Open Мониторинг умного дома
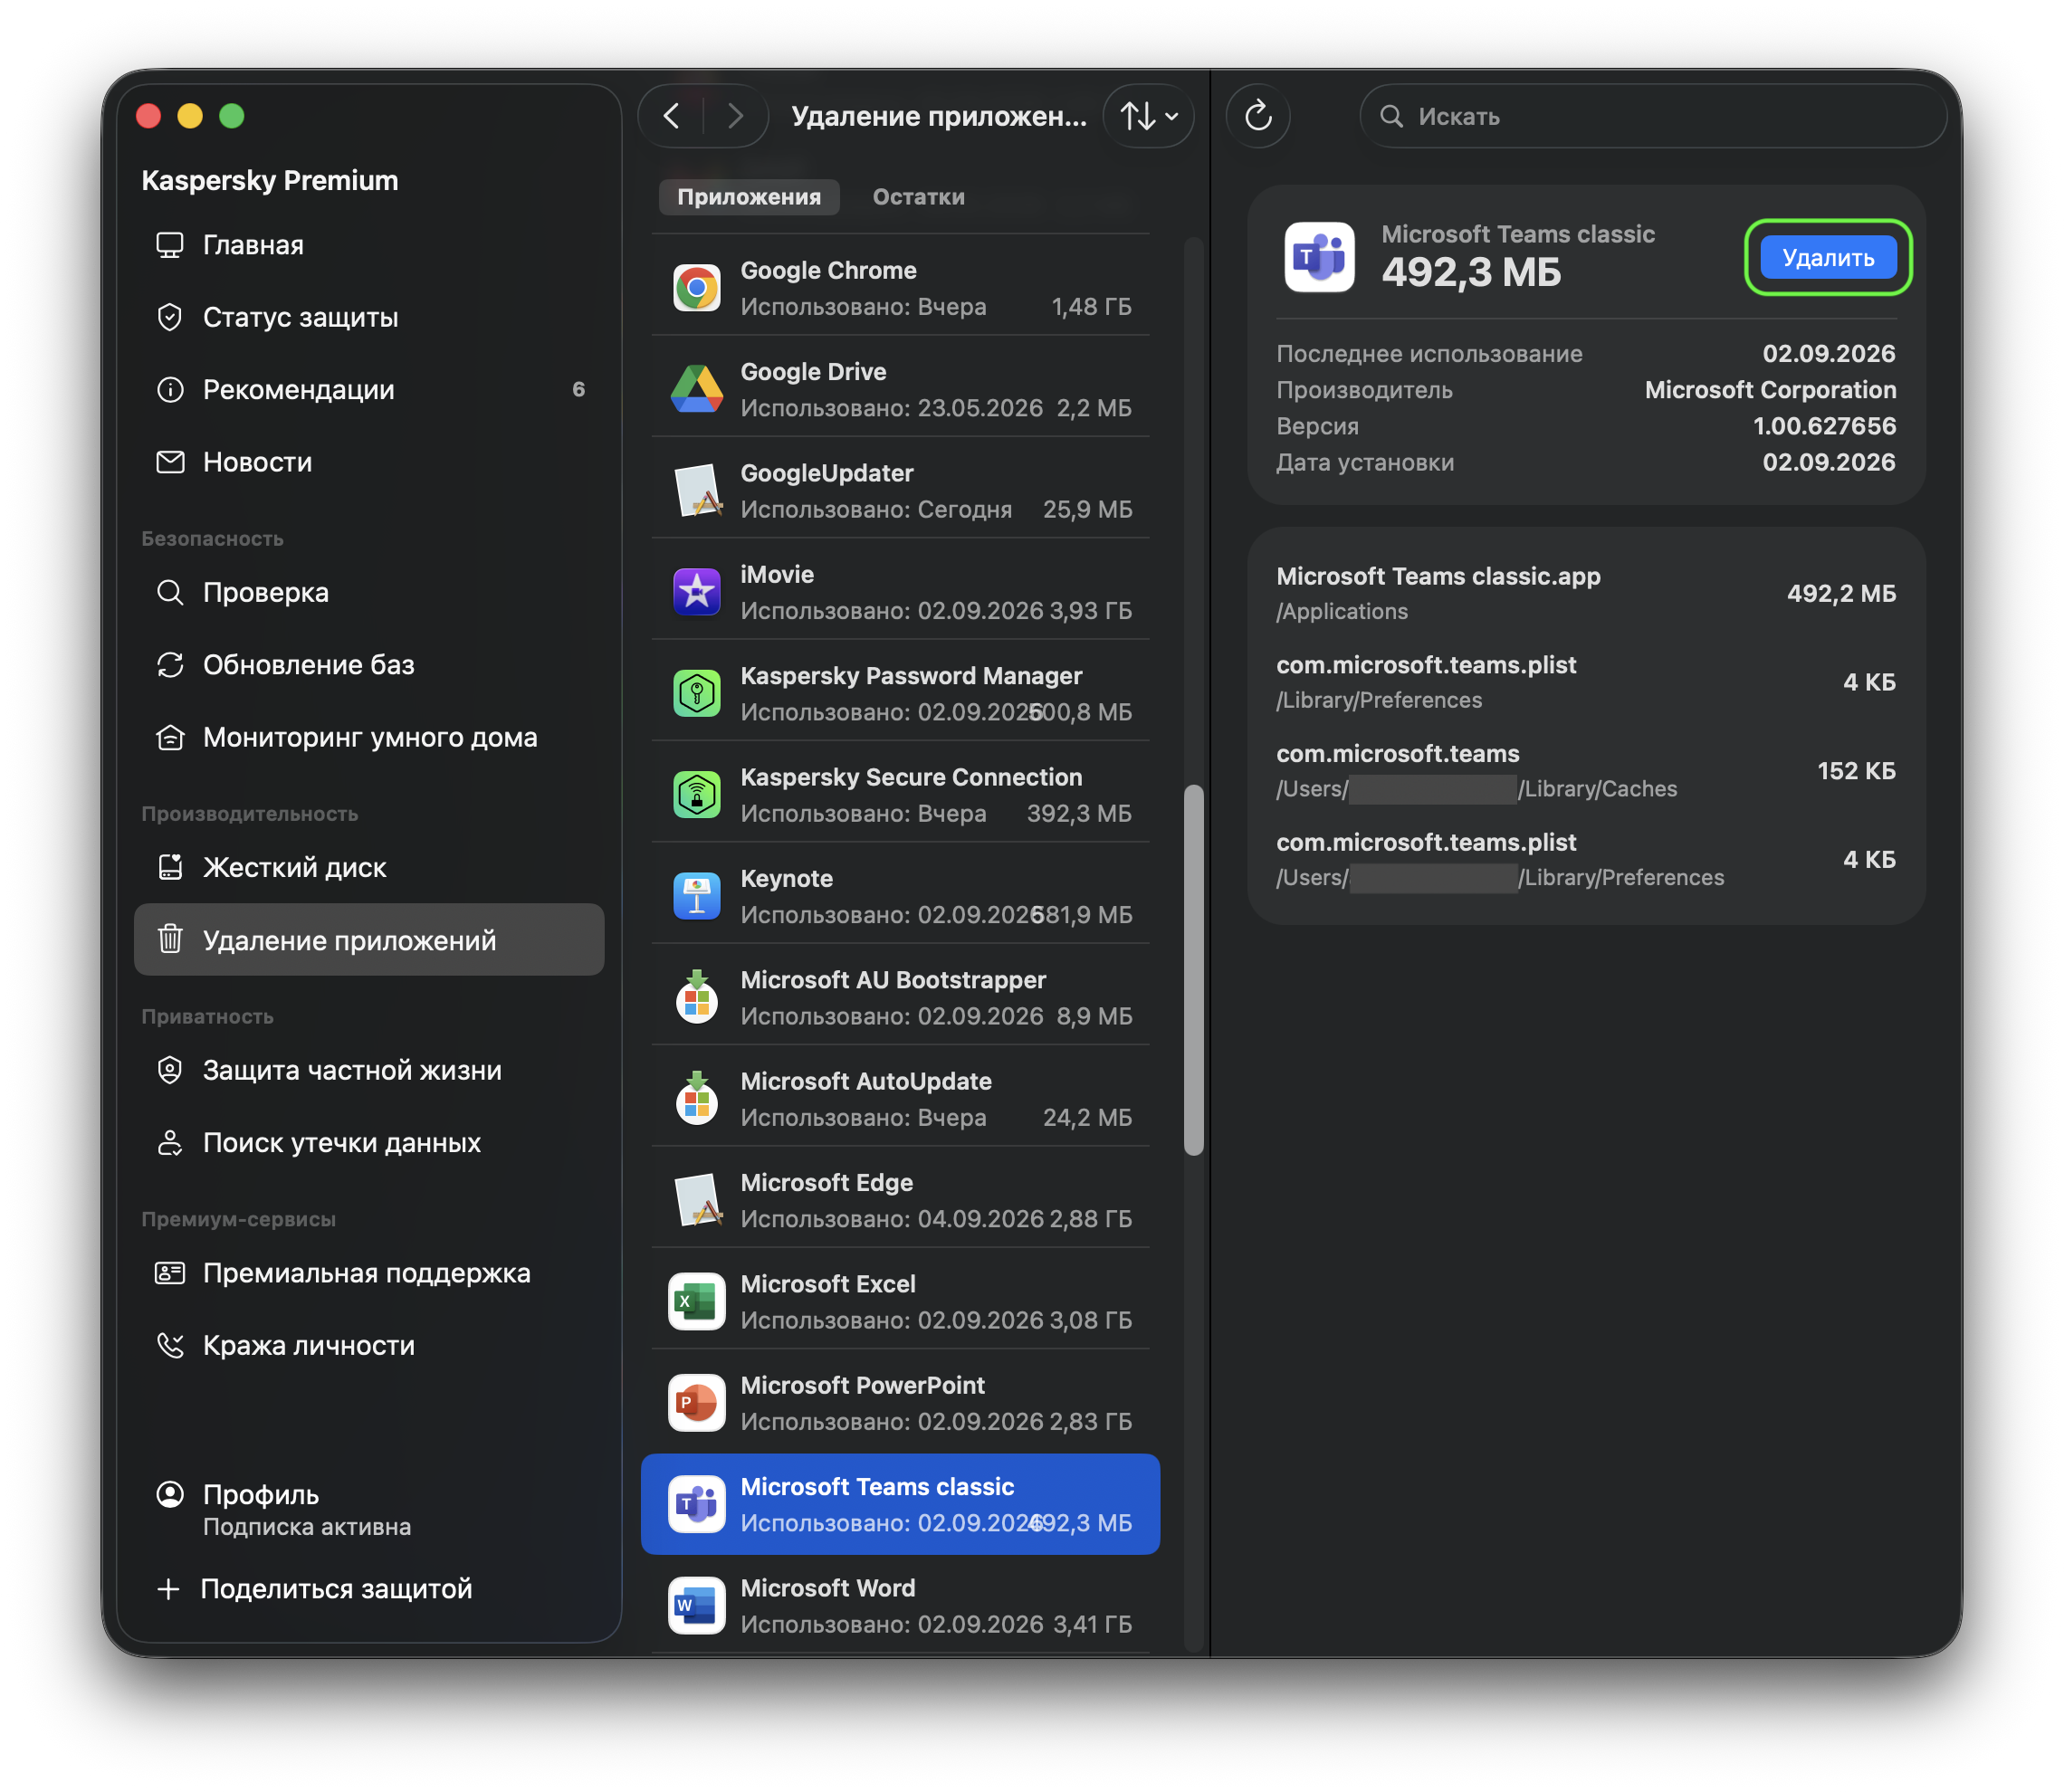 (x=369, y=738)
